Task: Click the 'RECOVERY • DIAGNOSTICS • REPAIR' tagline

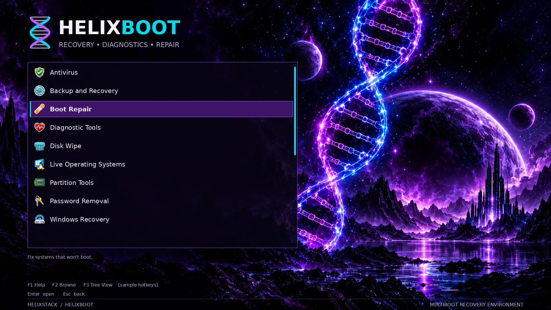Action: pos(119,45)
